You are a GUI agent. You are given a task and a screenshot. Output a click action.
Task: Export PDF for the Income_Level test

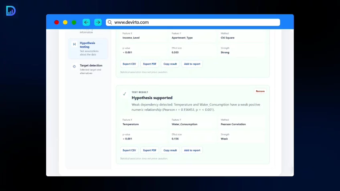[x=150, y=64]
